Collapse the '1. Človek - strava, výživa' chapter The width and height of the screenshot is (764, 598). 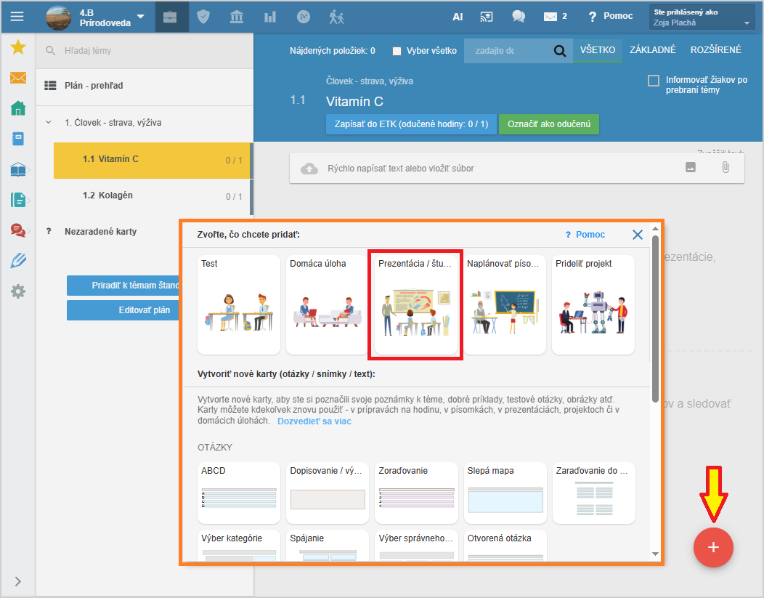pyautogui.click(x=49, y=123)
